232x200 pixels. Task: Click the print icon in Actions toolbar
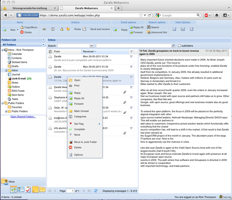point(44,29)
